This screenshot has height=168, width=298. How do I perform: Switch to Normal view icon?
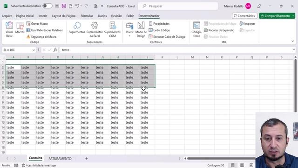click(x=233, y=165)
